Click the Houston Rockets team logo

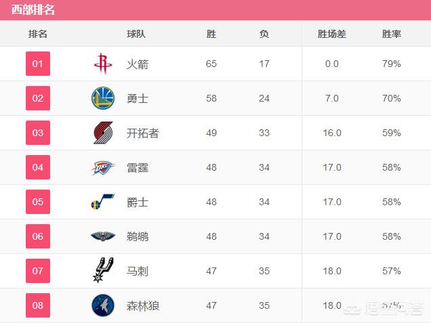(x=103, y=64)
